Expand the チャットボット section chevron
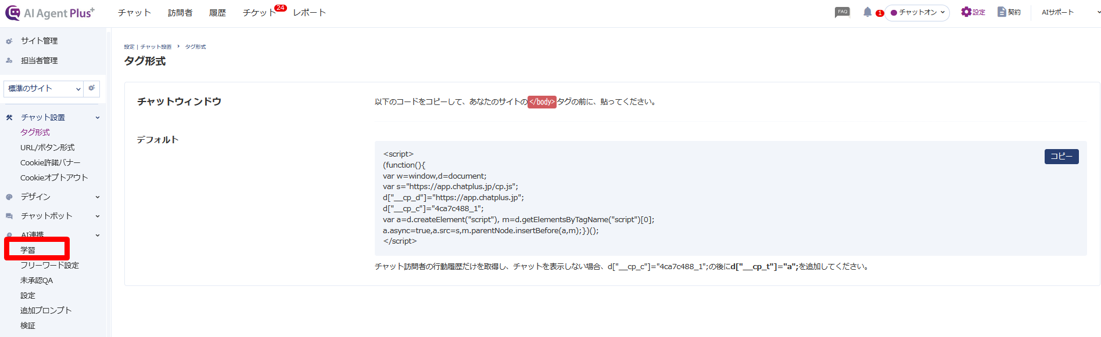1101x337 pixels. tap(98, 216)
